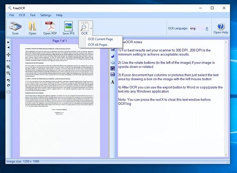Click the scanned document page preview

point(60,100)
